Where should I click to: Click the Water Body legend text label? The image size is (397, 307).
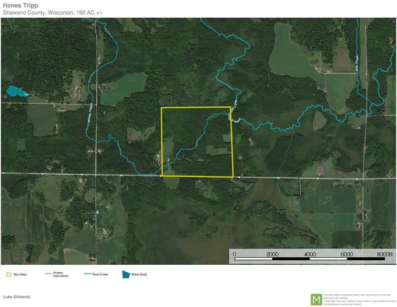click(x=139, y=274)
